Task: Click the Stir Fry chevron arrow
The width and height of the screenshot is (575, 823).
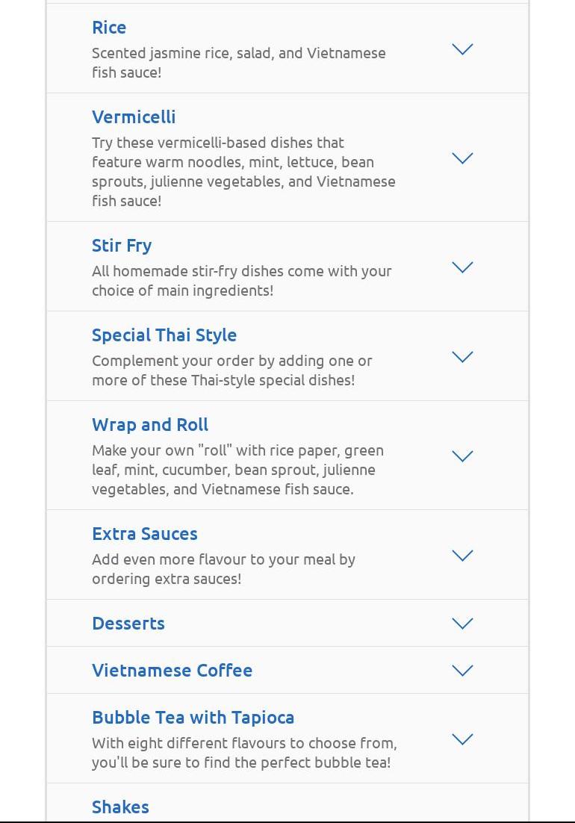Action: [x=463, y=267]
